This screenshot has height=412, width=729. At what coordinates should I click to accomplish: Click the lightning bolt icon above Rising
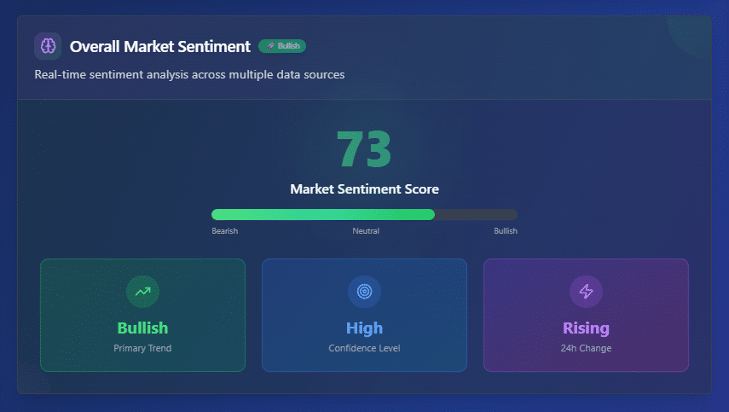pos(586,292)
